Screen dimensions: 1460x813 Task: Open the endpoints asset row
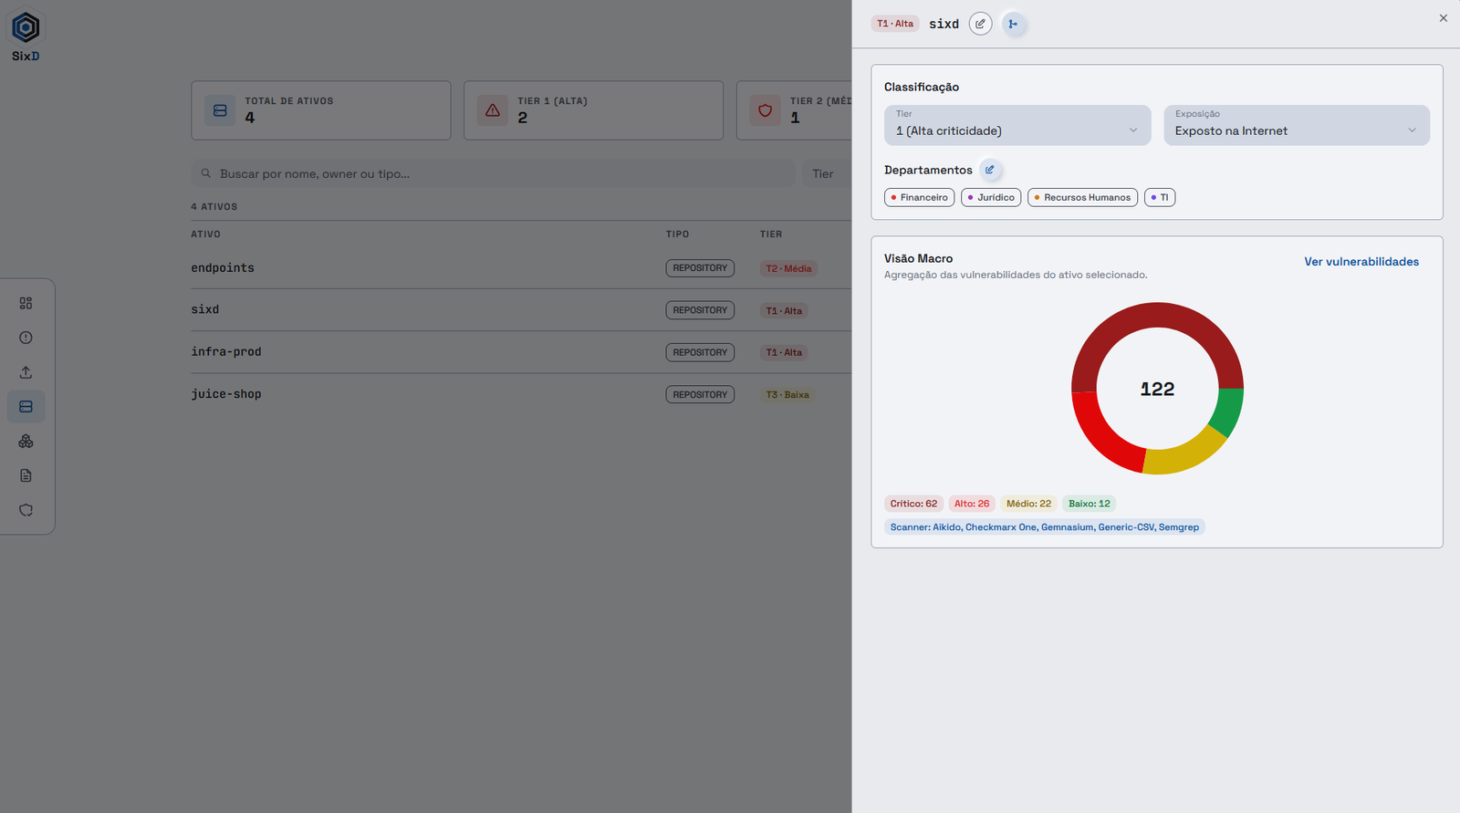click(521, 268)
